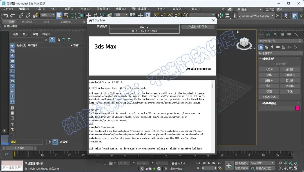Viewport: 304px width, 172px height.
Task: Switch to the 自由形式 ribbon tab
Action: pyautogui.click(x=27, y=22)
